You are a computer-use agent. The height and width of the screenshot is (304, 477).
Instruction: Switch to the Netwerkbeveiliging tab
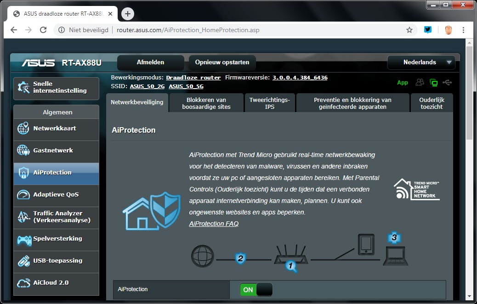pyautogui.click(x=137, y=102)
